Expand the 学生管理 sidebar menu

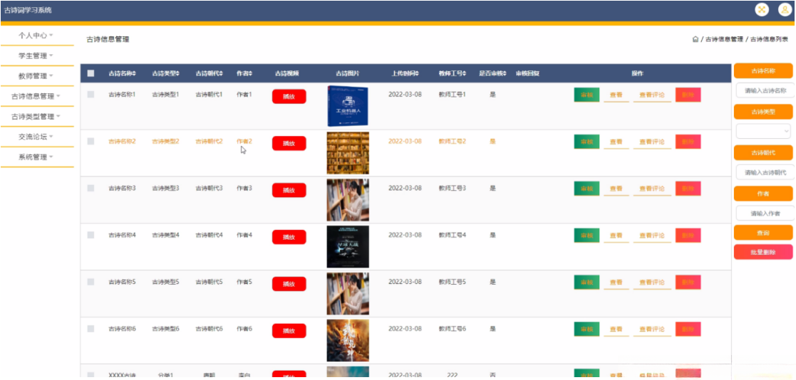click(x=36, y=56)
